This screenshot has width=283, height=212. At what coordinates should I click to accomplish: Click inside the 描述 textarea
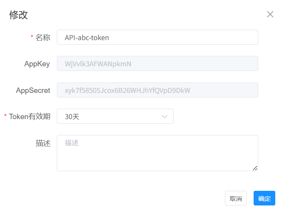coord(157,153)
